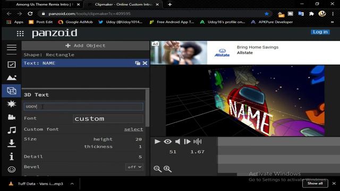The width and height of the screenshot is (340, 191).
Task: Toggle the eye preview visibility
Action: [x=167, y=142]
